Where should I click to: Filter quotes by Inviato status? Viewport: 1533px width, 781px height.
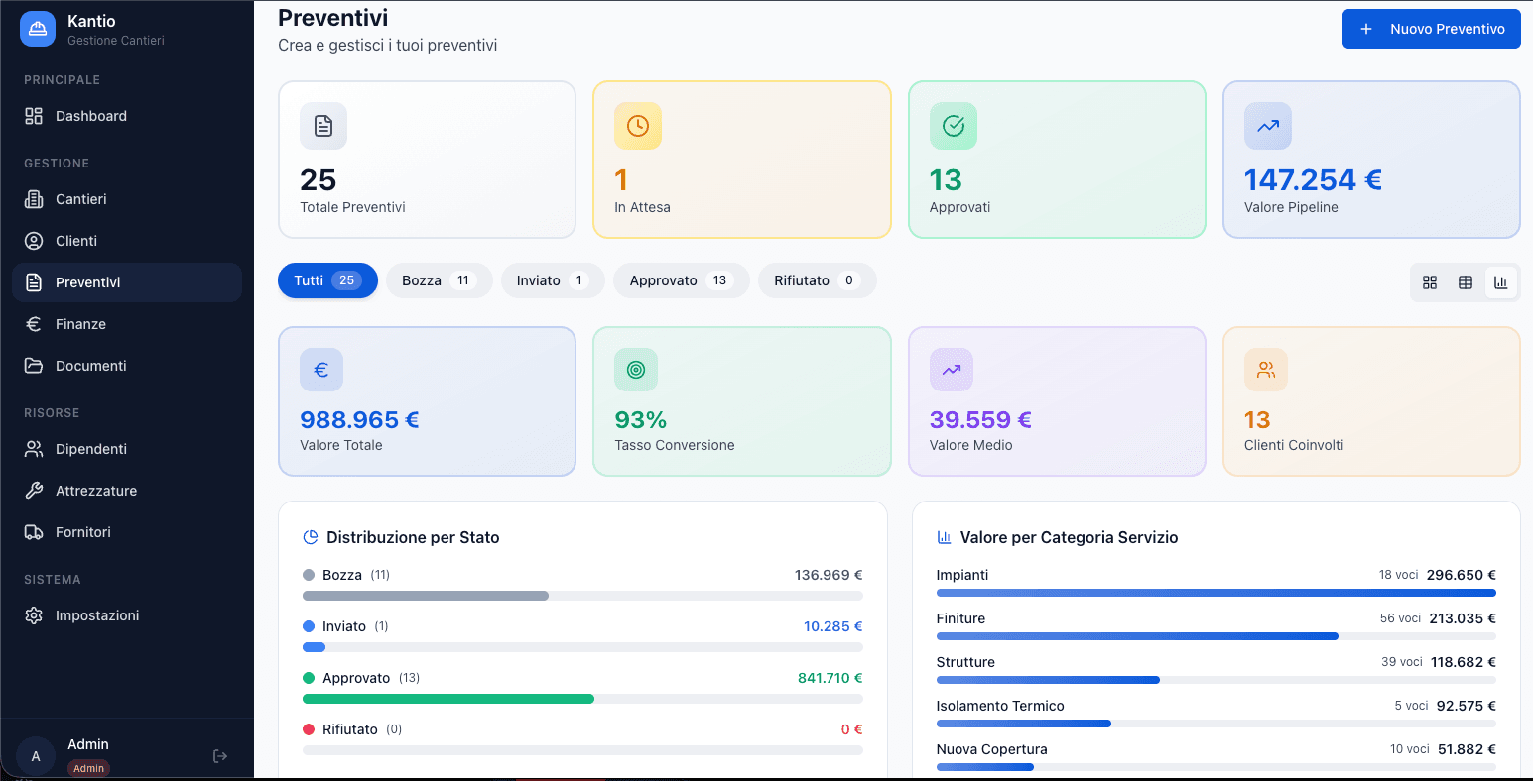tap(553, 280)
